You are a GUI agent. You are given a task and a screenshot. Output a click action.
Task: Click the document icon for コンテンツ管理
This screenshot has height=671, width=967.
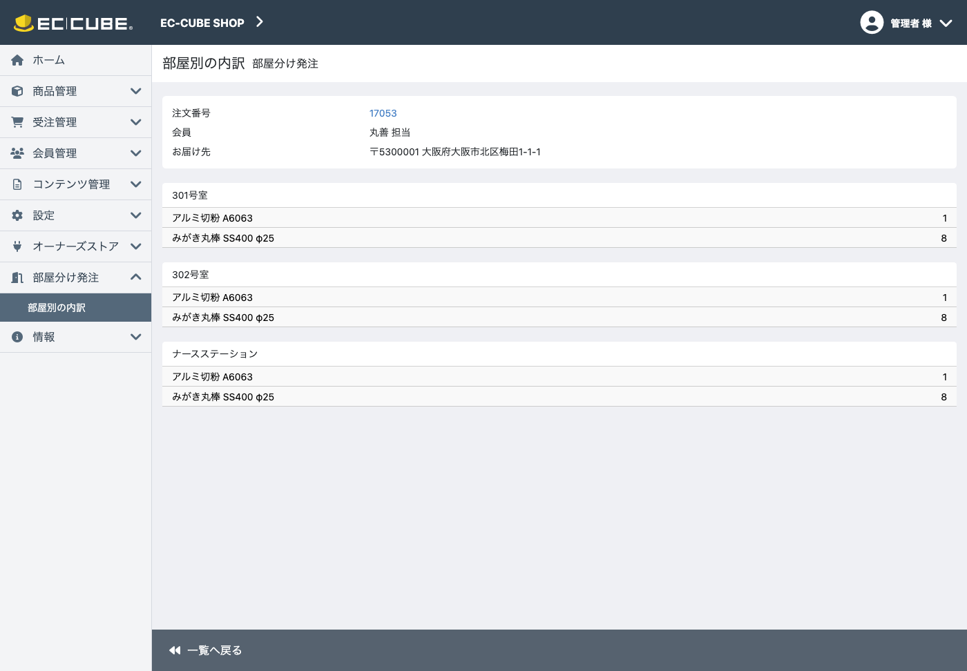click(17, 184)
